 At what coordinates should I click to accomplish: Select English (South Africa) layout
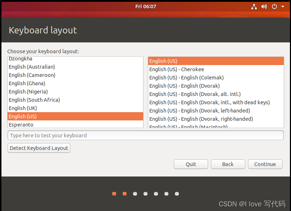pyautogui.click(x=75, y=100)
